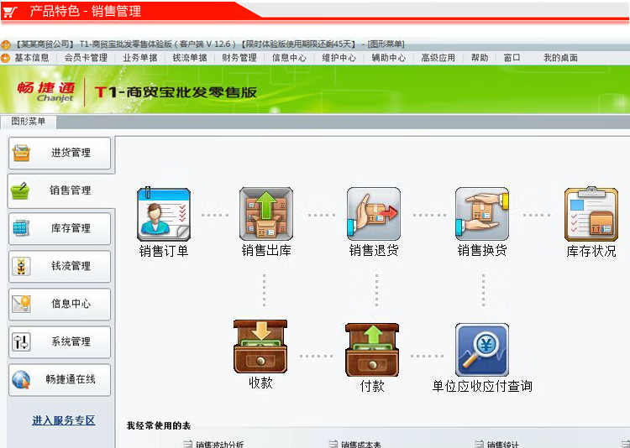
Task: Open the 帮助 menu
Action: 480,58
